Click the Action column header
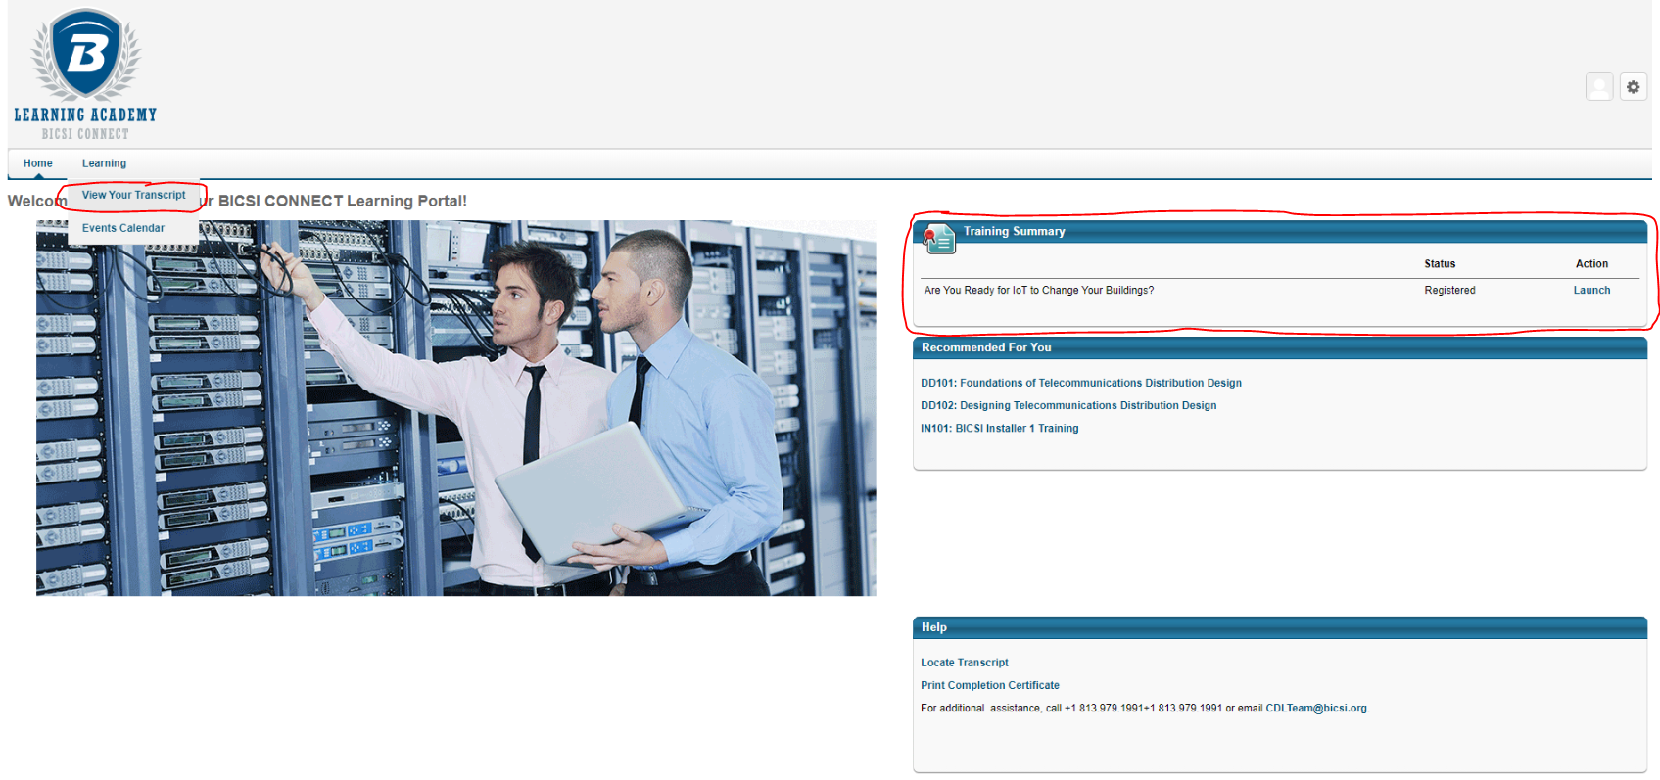Screen dimensions: 1660x780 pyautogui.click(x=1591, y=263)
